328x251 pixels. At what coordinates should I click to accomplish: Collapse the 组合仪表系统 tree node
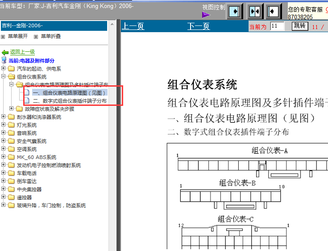click(4, 76)
